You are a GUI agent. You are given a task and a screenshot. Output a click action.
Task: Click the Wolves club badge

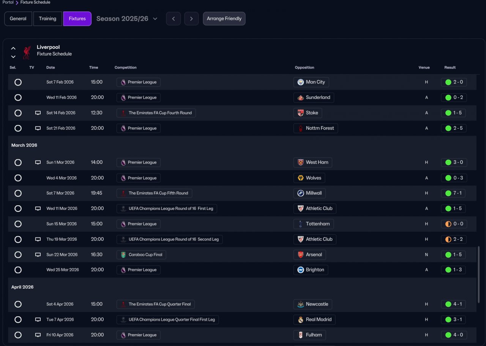pyautogui.click(x=301, y=178)
